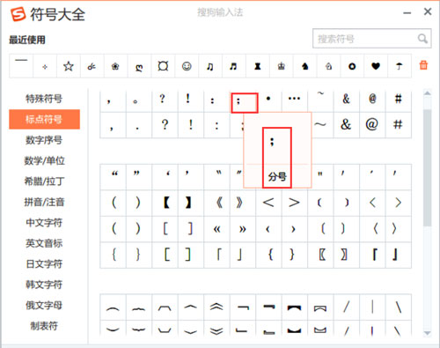The width and height of the screenshot is (440, 348).
Task: Insert the right double quotation mark ”
Action: pyautogui.click(x=139, y=177)
